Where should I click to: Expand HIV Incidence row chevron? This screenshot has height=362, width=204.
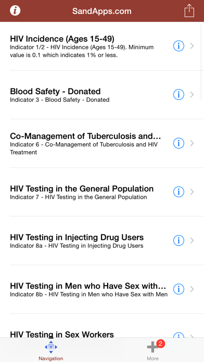point(192,46)
